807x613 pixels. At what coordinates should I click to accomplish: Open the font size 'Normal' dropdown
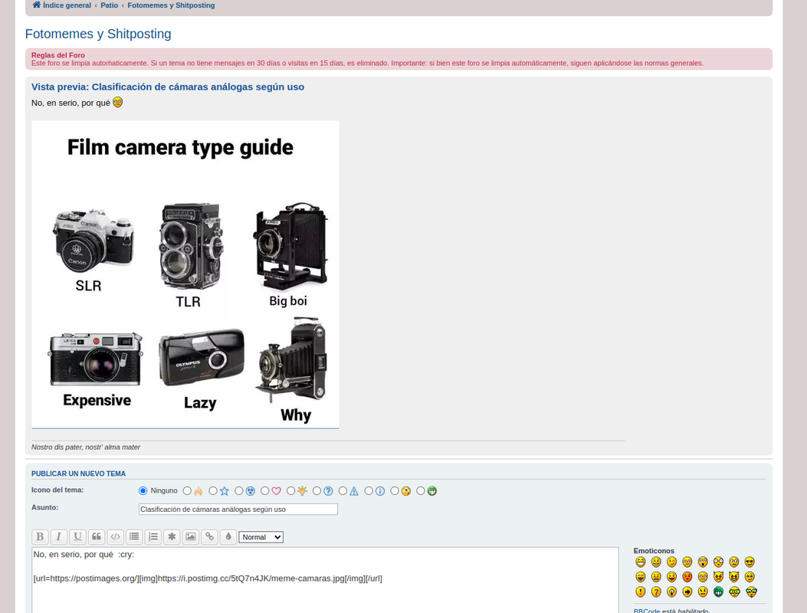261,537
